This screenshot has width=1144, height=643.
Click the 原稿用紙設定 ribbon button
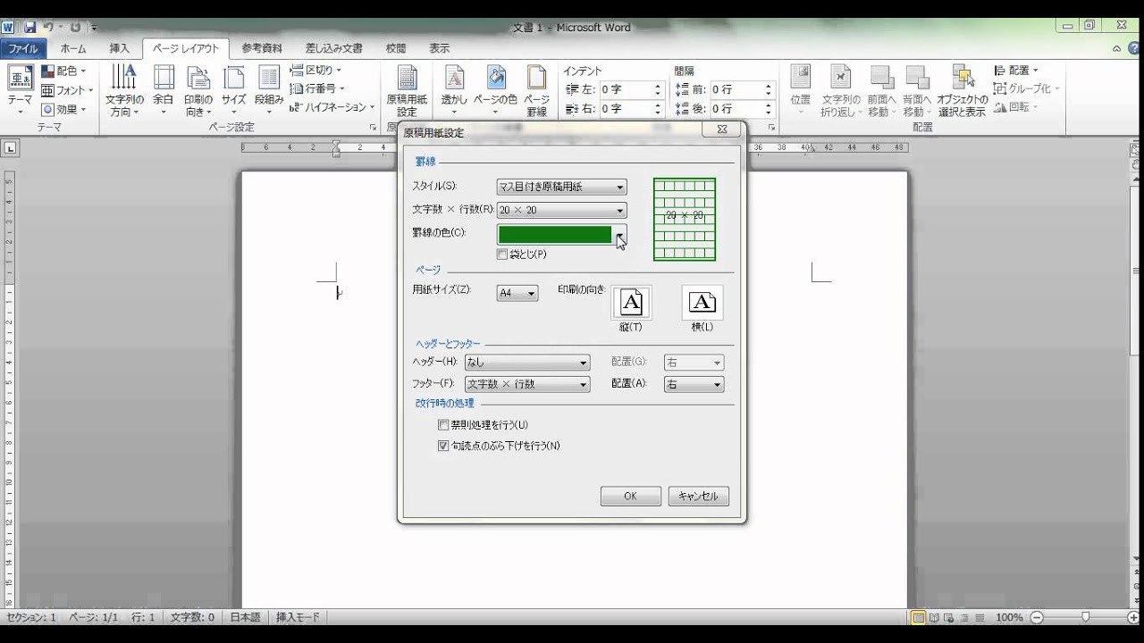pos(407,90)
